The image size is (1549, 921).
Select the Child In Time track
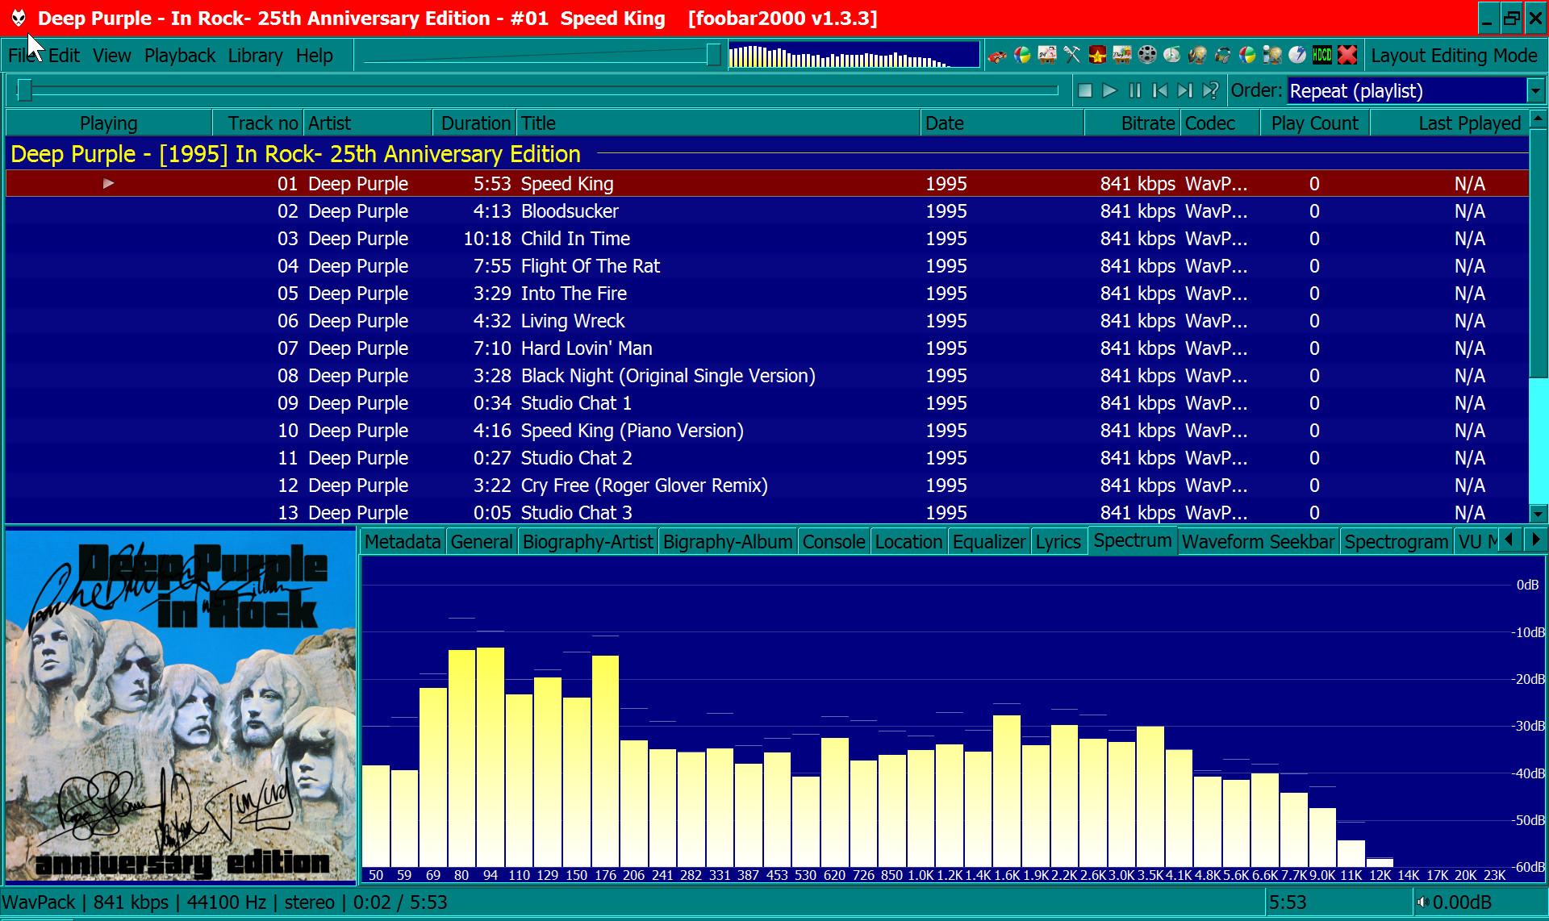click(x=575, y=239)
